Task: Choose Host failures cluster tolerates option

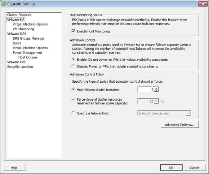Action: point(73,89)
